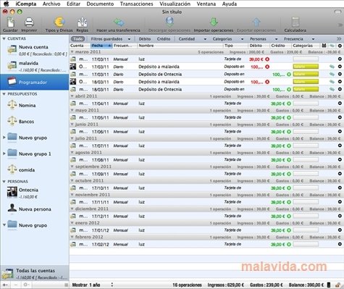This screenshot has height=289, width=344.
Task: Click empty category bar on marzo luz row
Action: (x=306, y=59)
